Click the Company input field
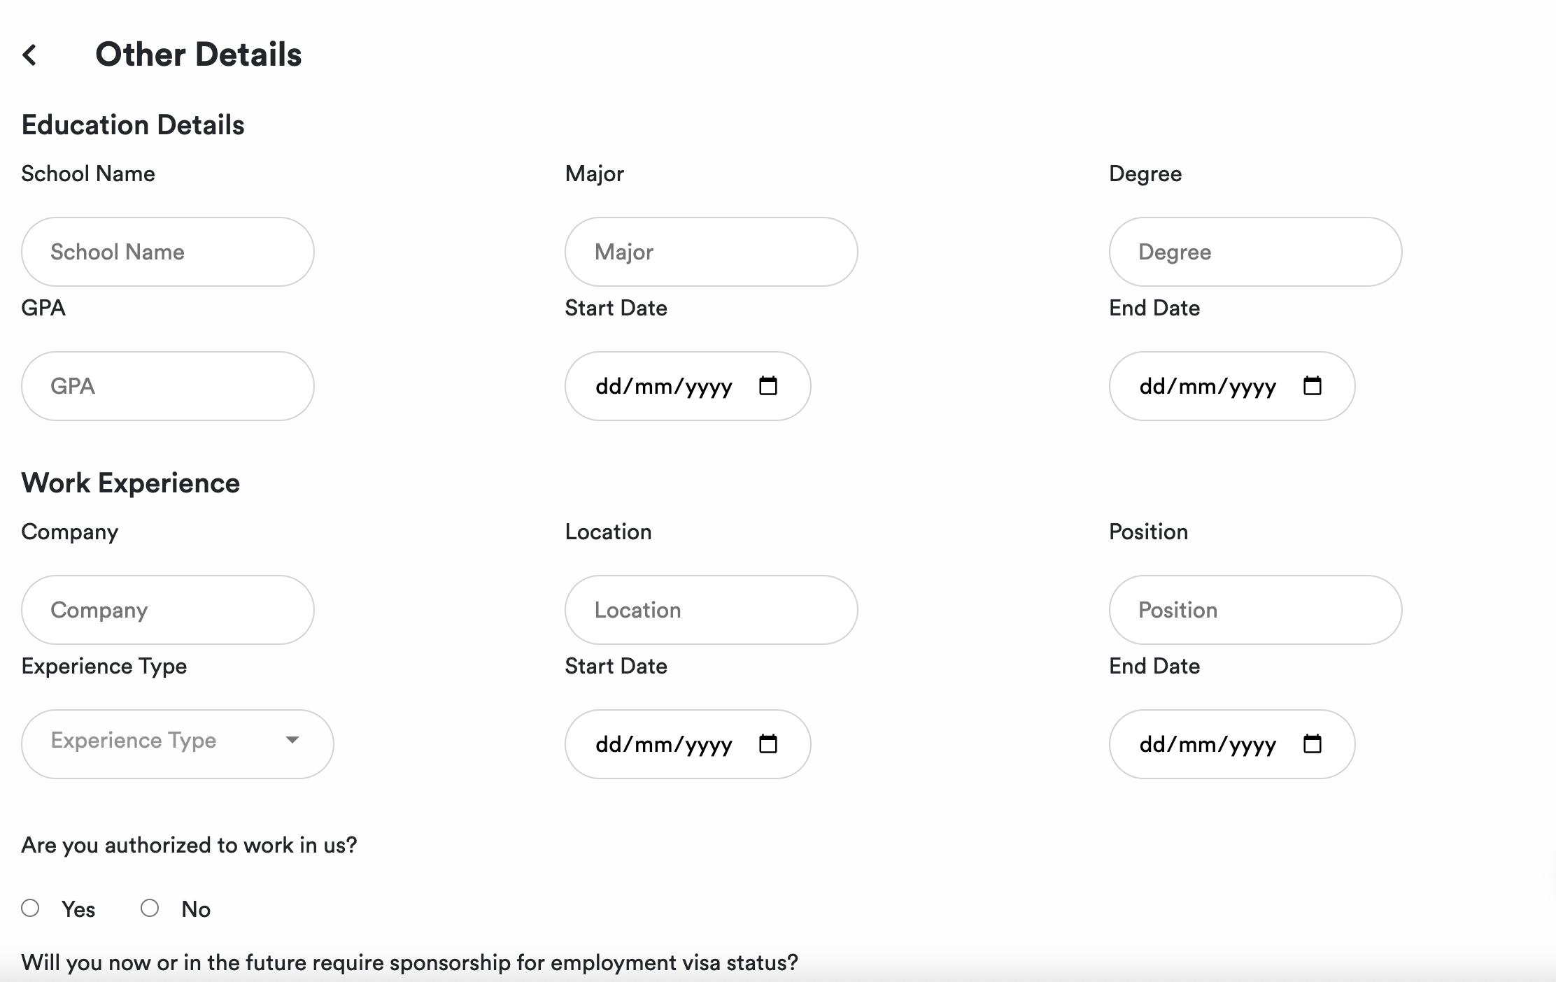1556x982 pixels. (167, 610)
